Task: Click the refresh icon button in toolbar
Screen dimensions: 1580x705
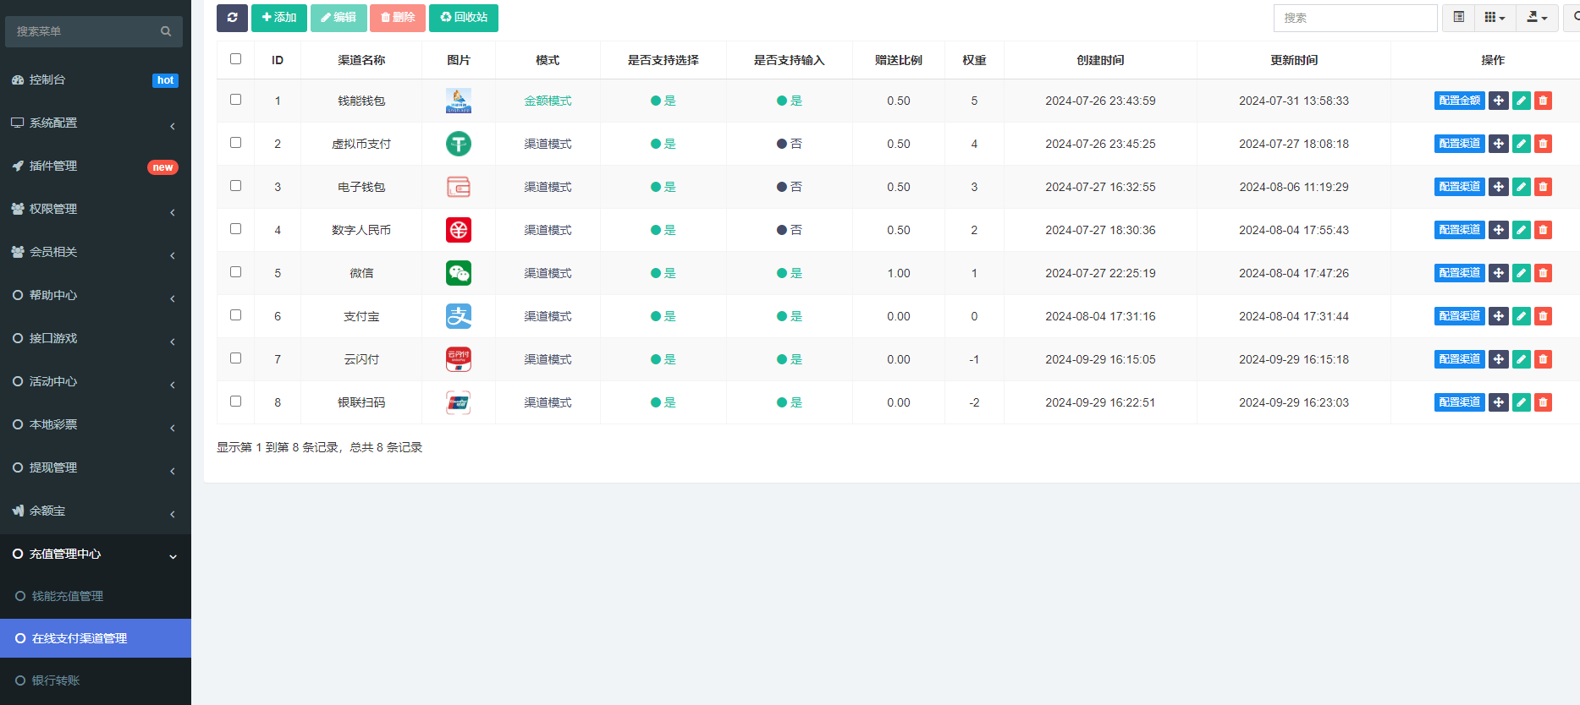Action: point(232,18)
